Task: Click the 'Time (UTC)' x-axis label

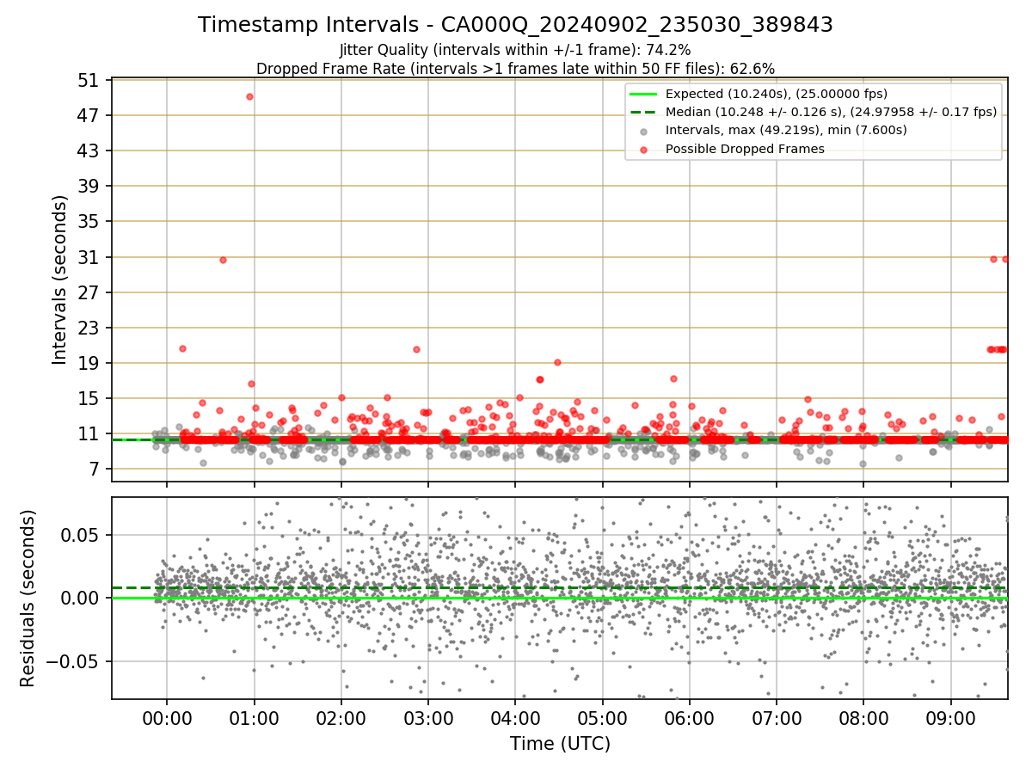Action: 560,744
